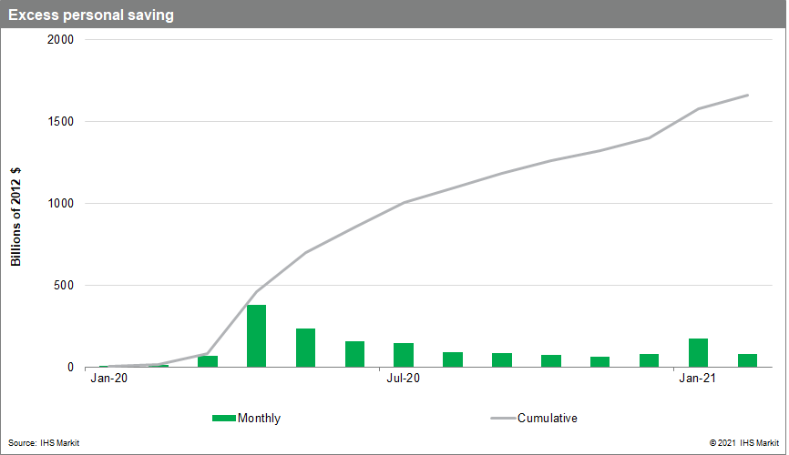Select the gray Cumulative legend line marker

pos(502,419)
